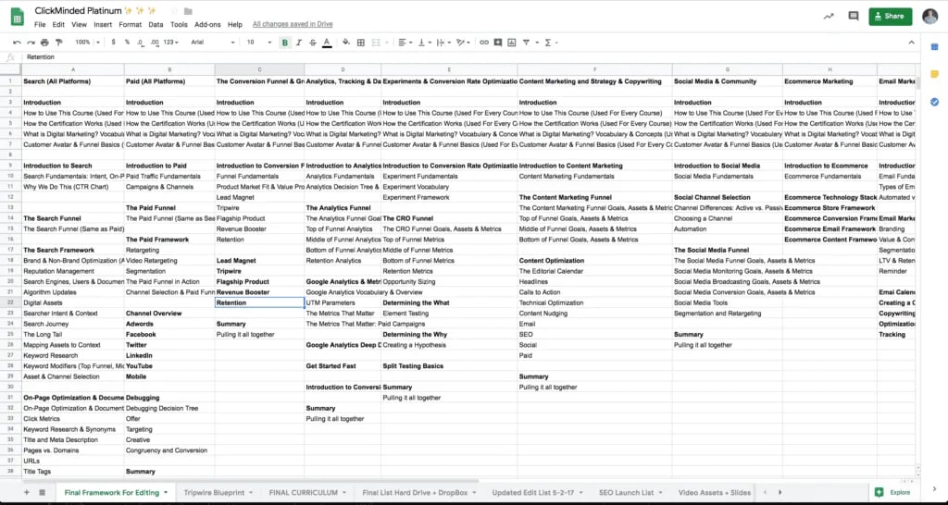Toggle Bold formatting

(x=284, y=43)
